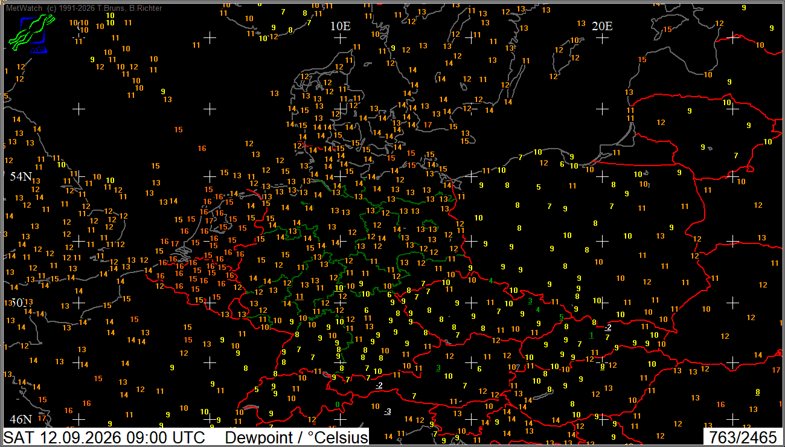
Task: Click the green MetWatch logo icon
Action: click(x=31, y=34)
